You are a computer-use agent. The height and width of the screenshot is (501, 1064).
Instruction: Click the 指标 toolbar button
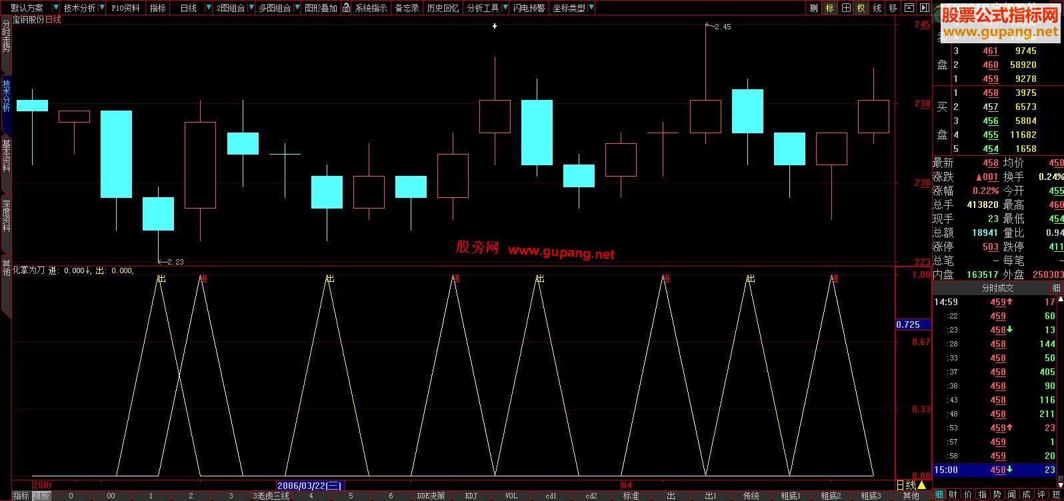coord(158,8)
